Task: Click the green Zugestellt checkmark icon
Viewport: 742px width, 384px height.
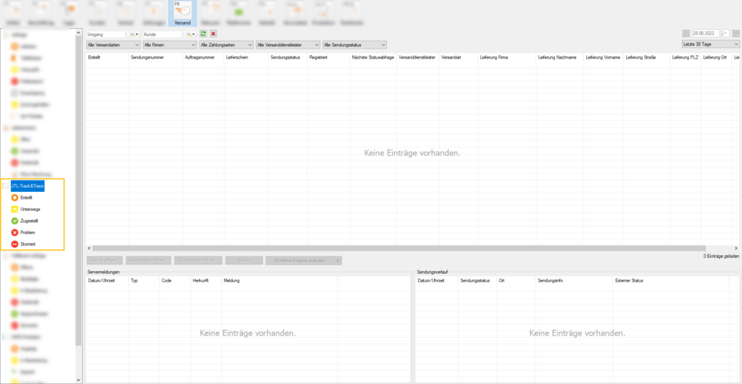Action: [14, 221]
